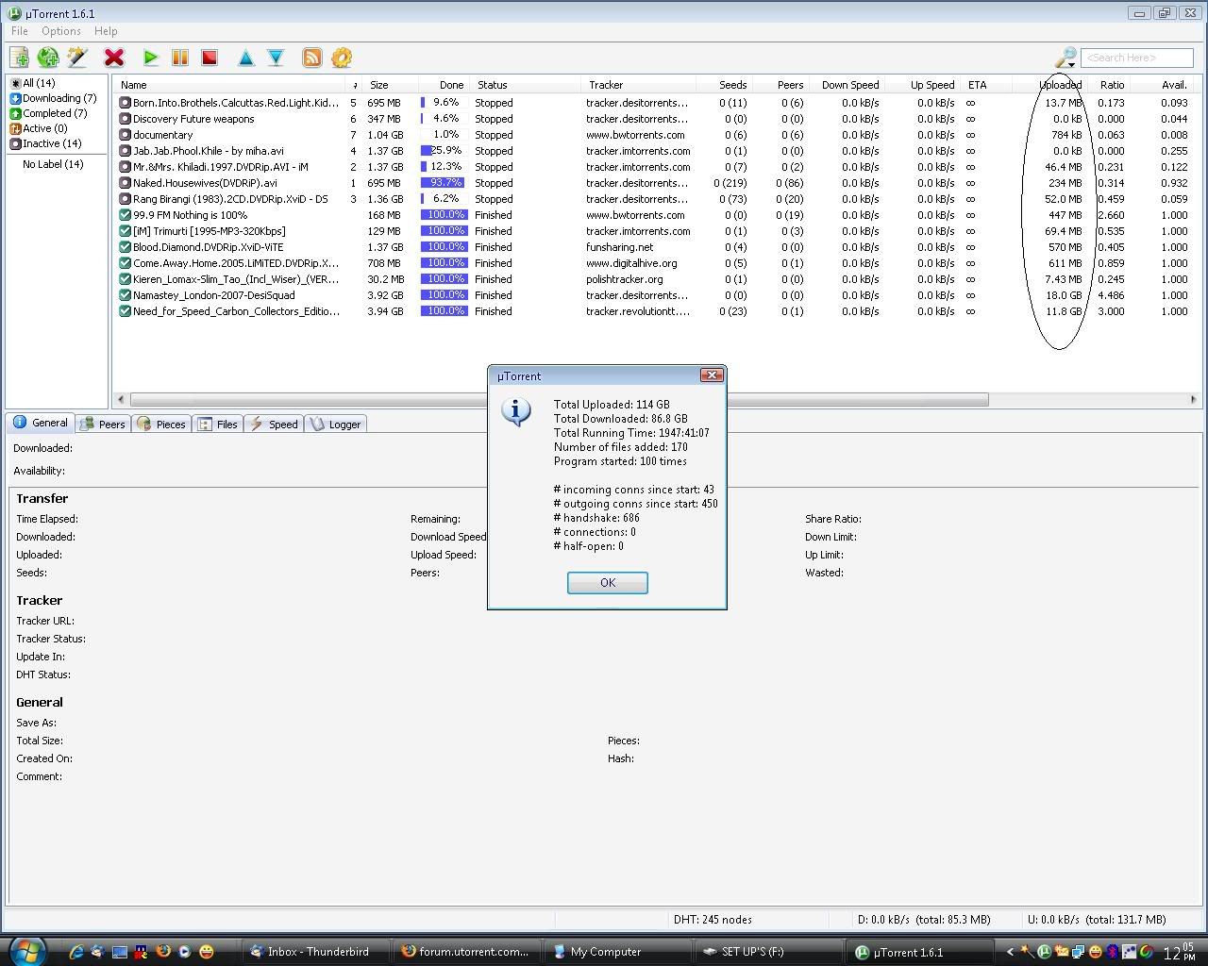
Task: Click the download speed status bar entry
Action: click(923, 919)
